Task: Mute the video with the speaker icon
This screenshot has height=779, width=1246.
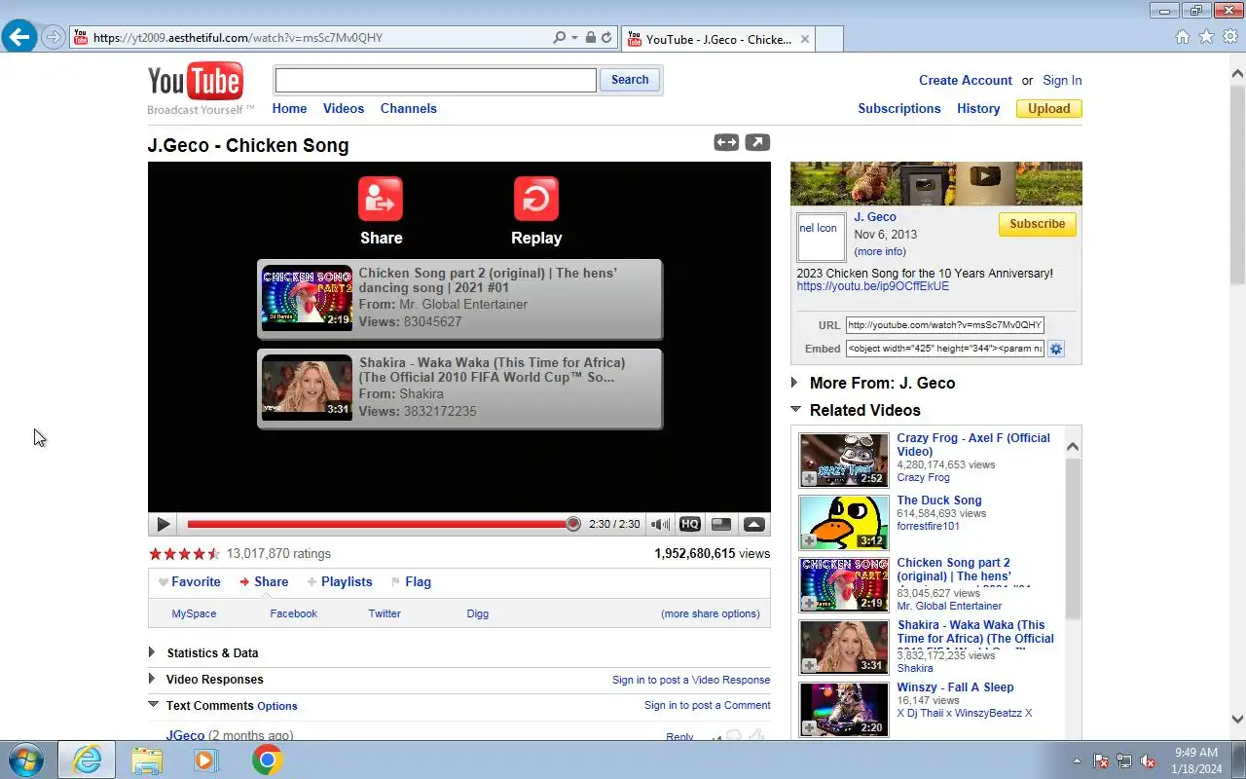Action: 660,524
